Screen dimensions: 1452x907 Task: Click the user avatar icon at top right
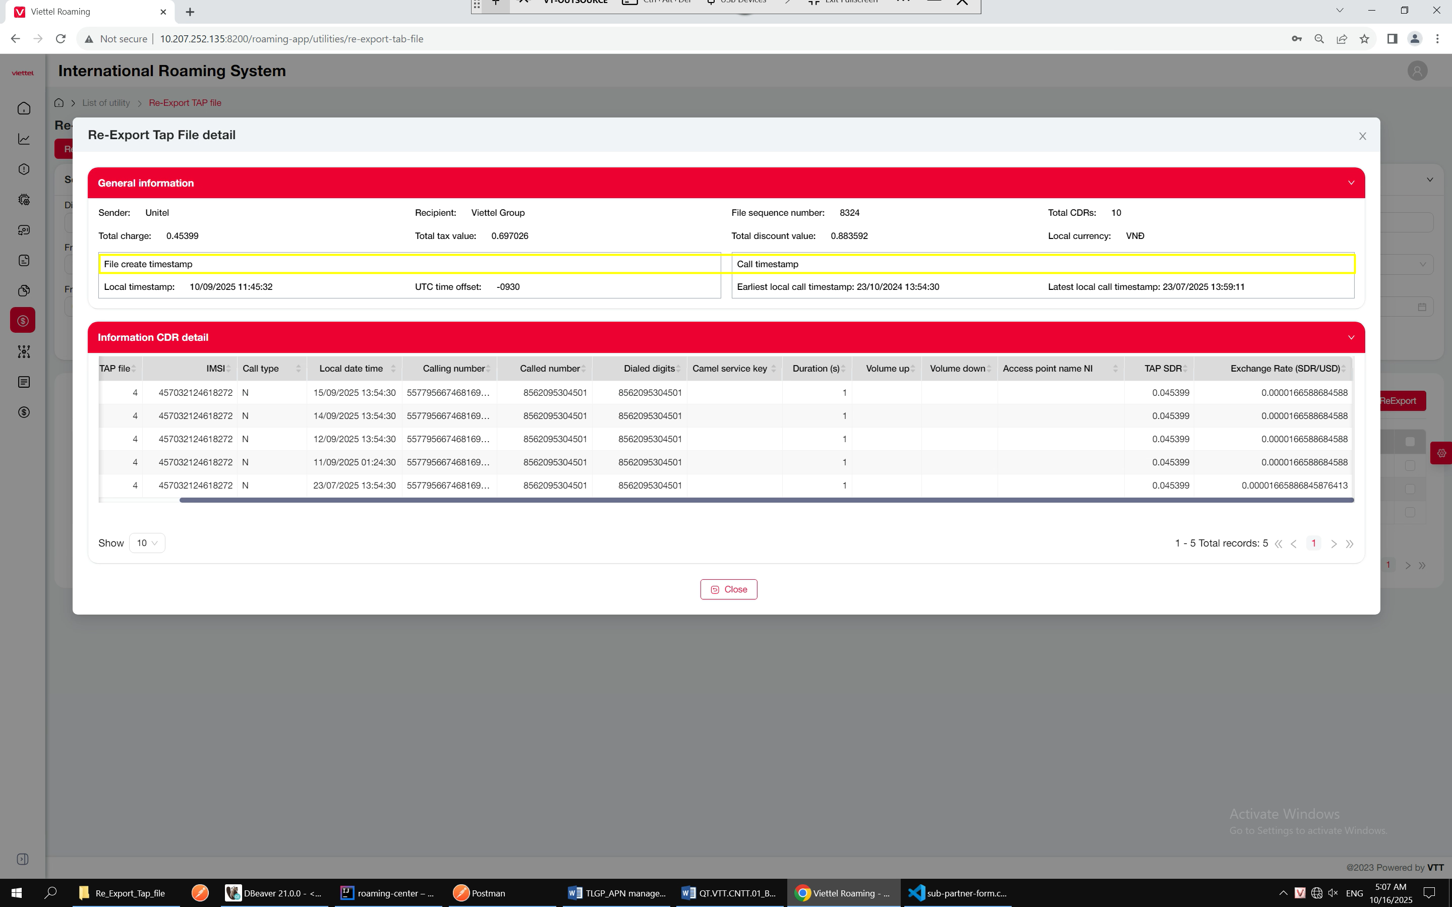(x=1417, y=71)
